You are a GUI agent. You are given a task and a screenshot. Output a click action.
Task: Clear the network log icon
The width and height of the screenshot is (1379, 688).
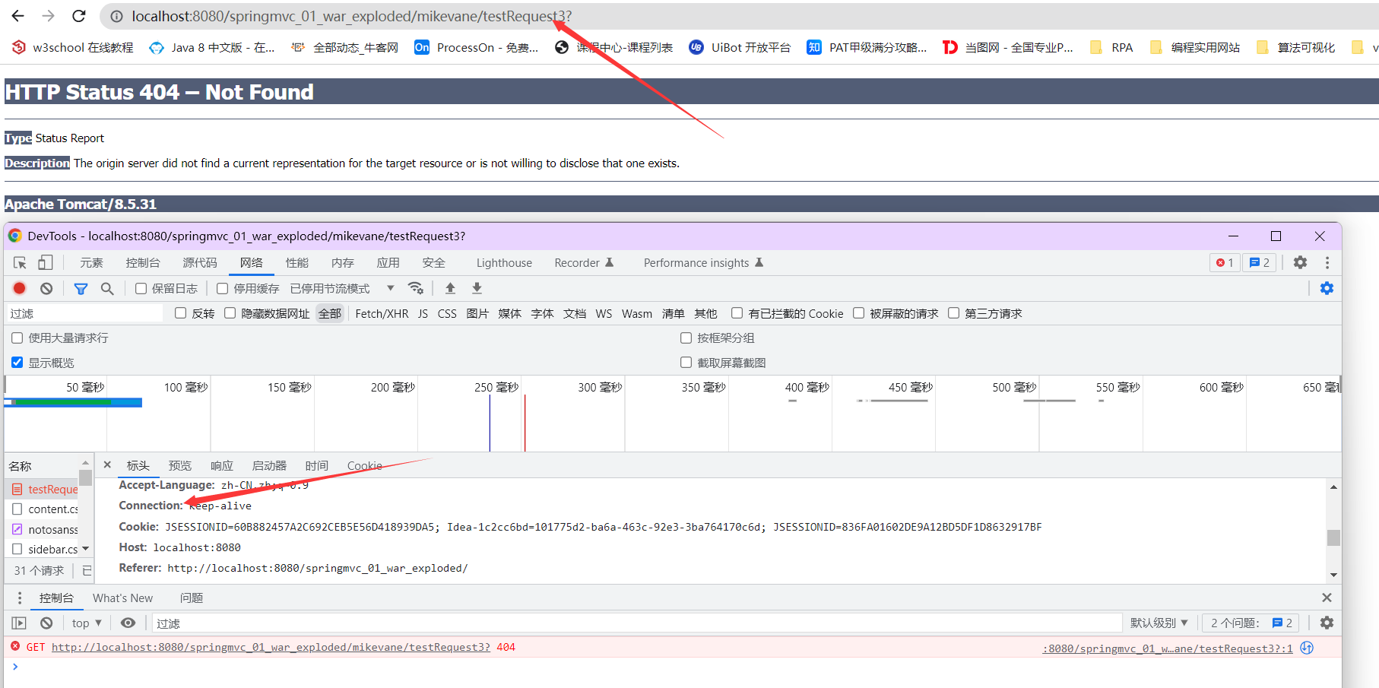click(46, 288)
